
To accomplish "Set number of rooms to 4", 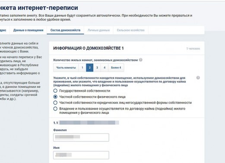I will point(105,68).
